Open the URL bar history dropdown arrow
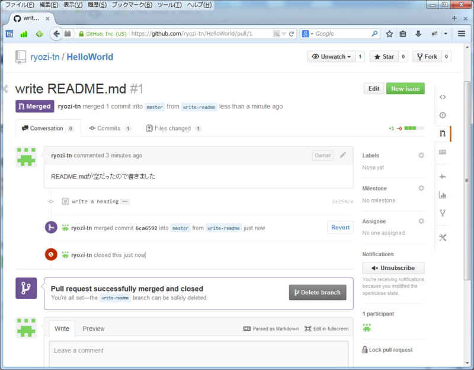The width and height of the screenshot is (474, 370). (284, 34)
